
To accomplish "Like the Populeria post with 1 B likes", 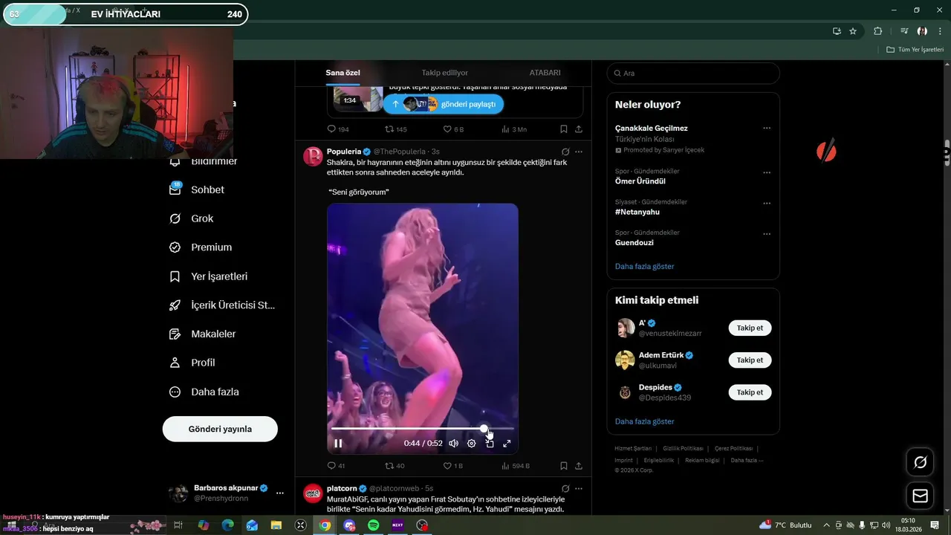I will click(453, 466).
